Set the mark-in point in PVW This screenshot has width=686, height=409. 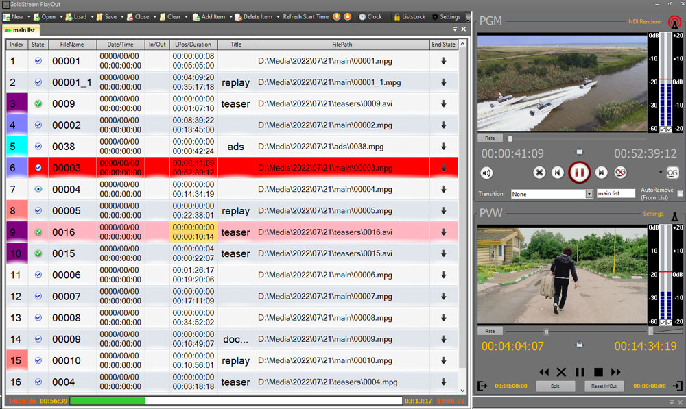click(x=482, y=386)
